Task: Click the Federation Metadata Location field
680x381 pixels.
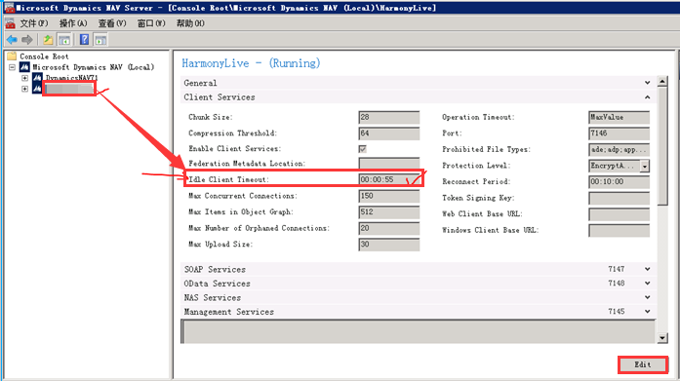Action: 389,164
